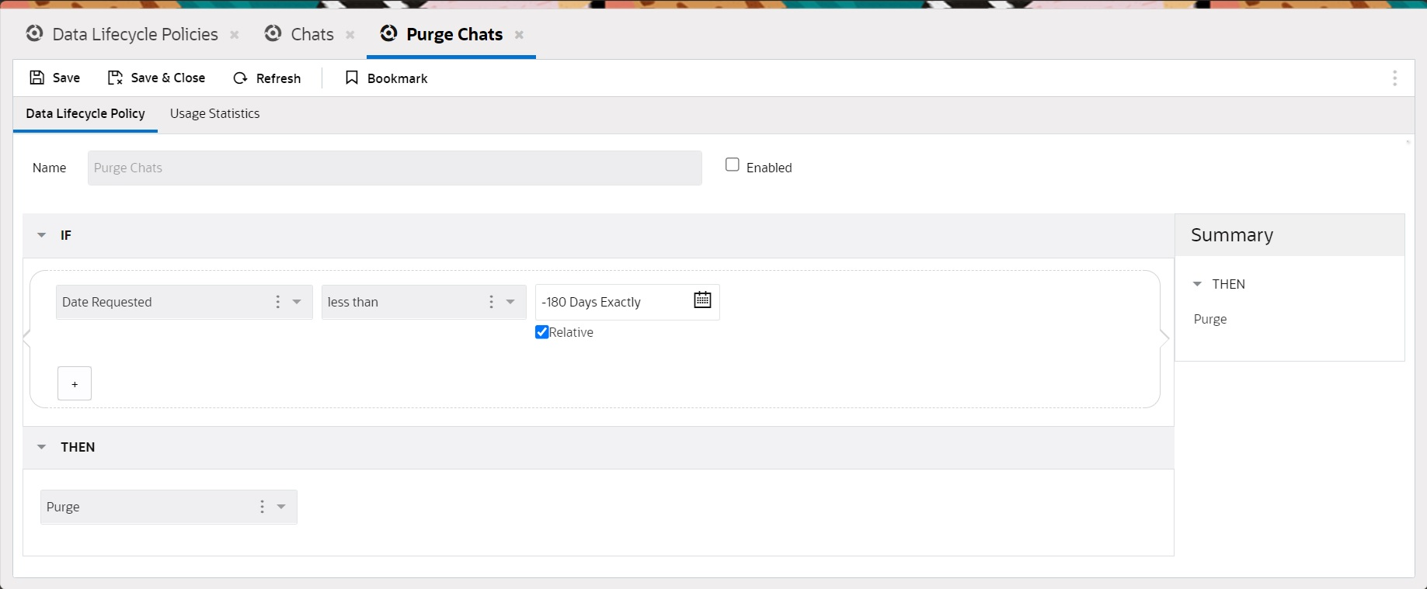Open the less than operator dropdown

(510, 302)
